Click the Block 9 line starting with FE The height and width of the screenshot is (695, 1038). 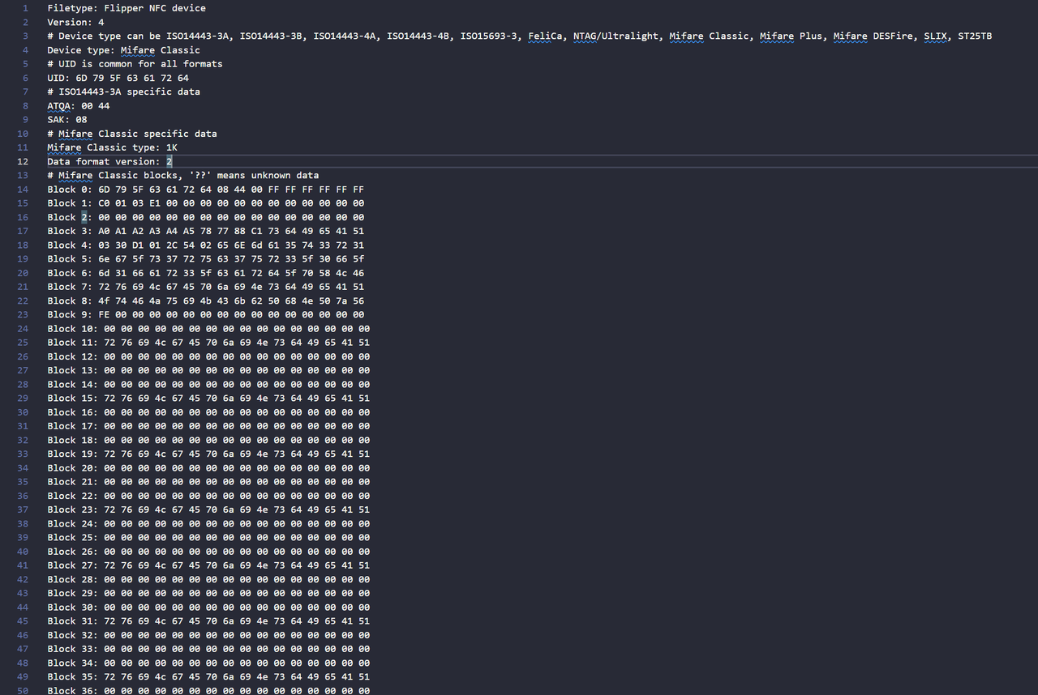[x=206, y=314]
